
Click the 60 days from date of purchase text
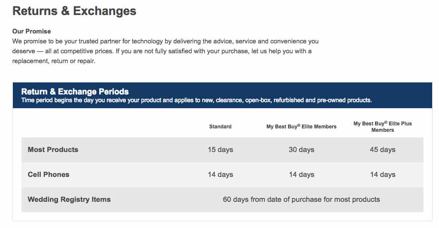[x=301, y=200]
